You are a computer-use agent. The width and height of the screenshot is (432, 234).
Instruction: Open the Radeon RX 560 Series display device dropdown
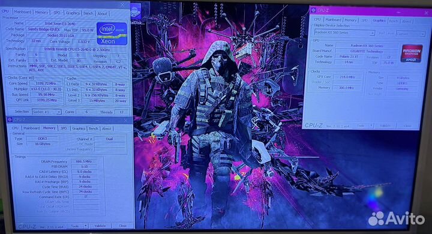(x=344, y=32)
